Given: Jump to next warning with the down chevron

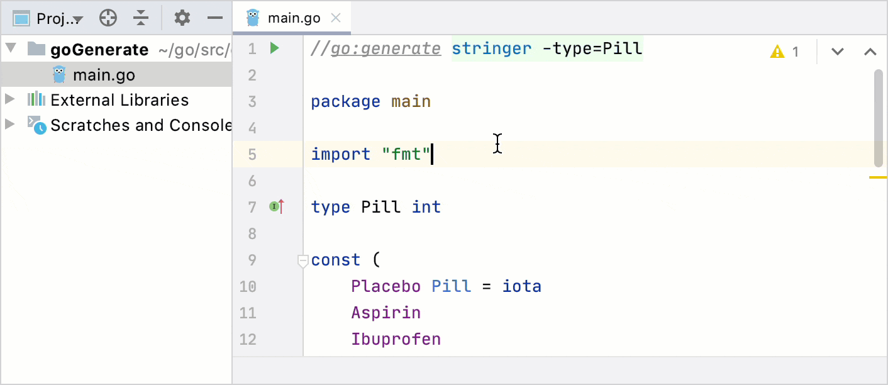Looking at the screenshot, I should (x=837, y=52).
